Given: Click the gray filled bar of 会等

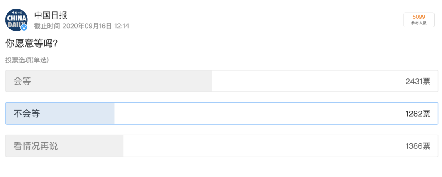Looking at the screenshot, I should click(123, 81).
